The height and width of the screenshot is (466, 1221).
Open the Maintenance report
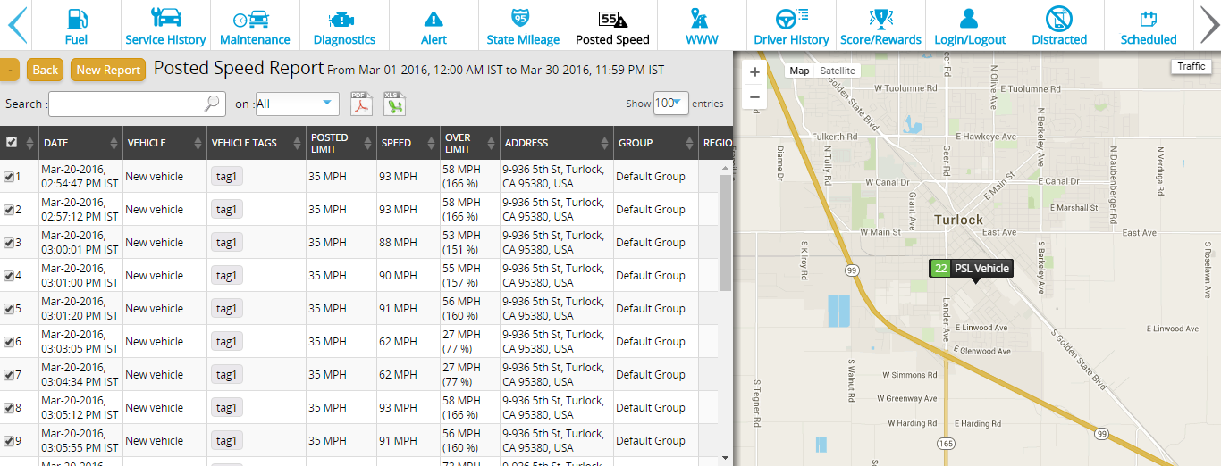point(255,25)
